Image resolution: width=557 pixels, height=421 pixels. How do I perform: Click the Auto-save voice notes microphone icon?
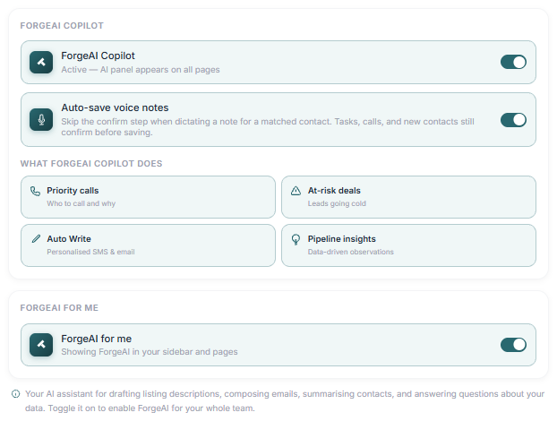[41, 120]
